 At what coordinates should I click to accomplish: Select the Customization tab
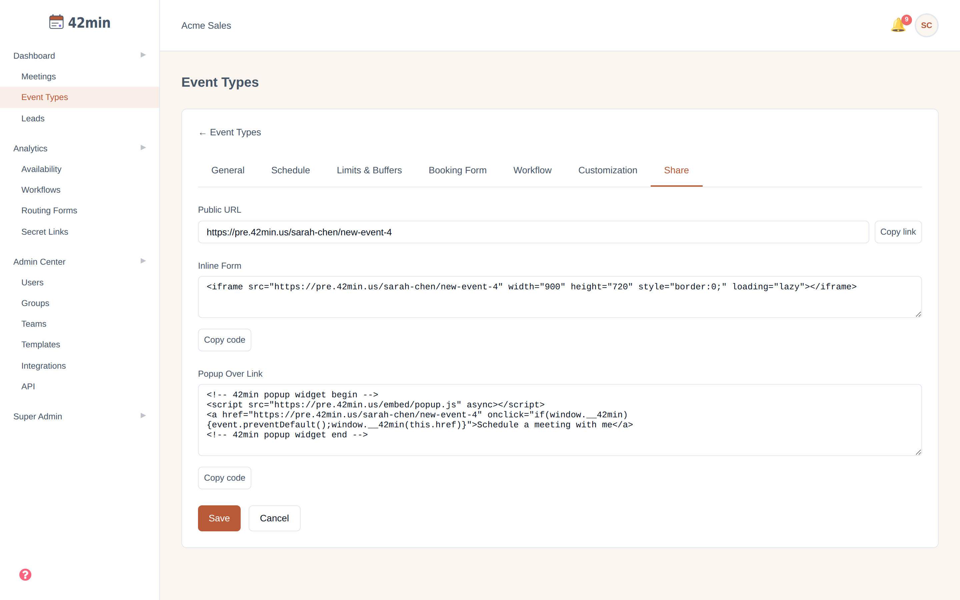pyautogui.click(x=607, y=170)
